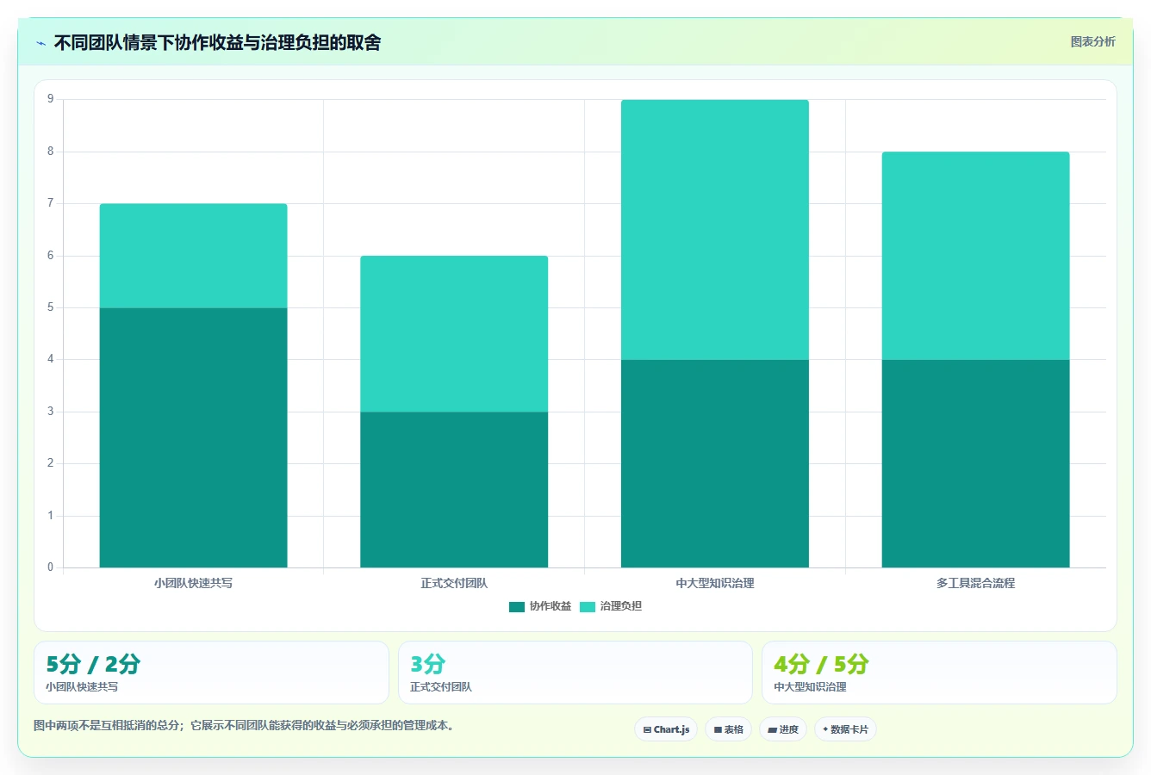The height and width of the screenshot is (775, 1151).
Task: Click the 正式交付团队 caption in the stat card
Action: pyautogui.click(x=441, y=687)
